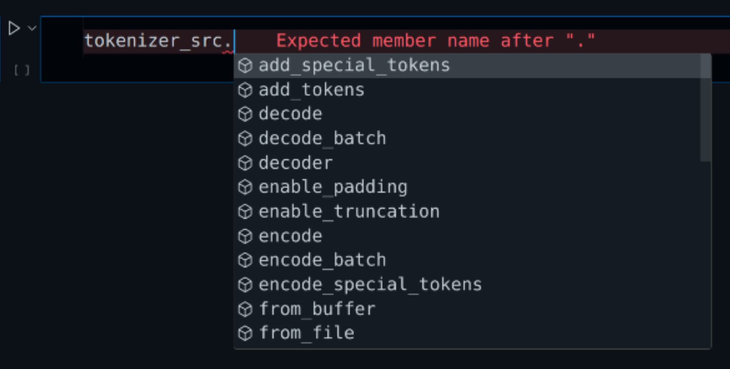Select the highlighted add_special_tokens entry
The height and width of the screenshot is (369, 730).
tap(353, 65)
